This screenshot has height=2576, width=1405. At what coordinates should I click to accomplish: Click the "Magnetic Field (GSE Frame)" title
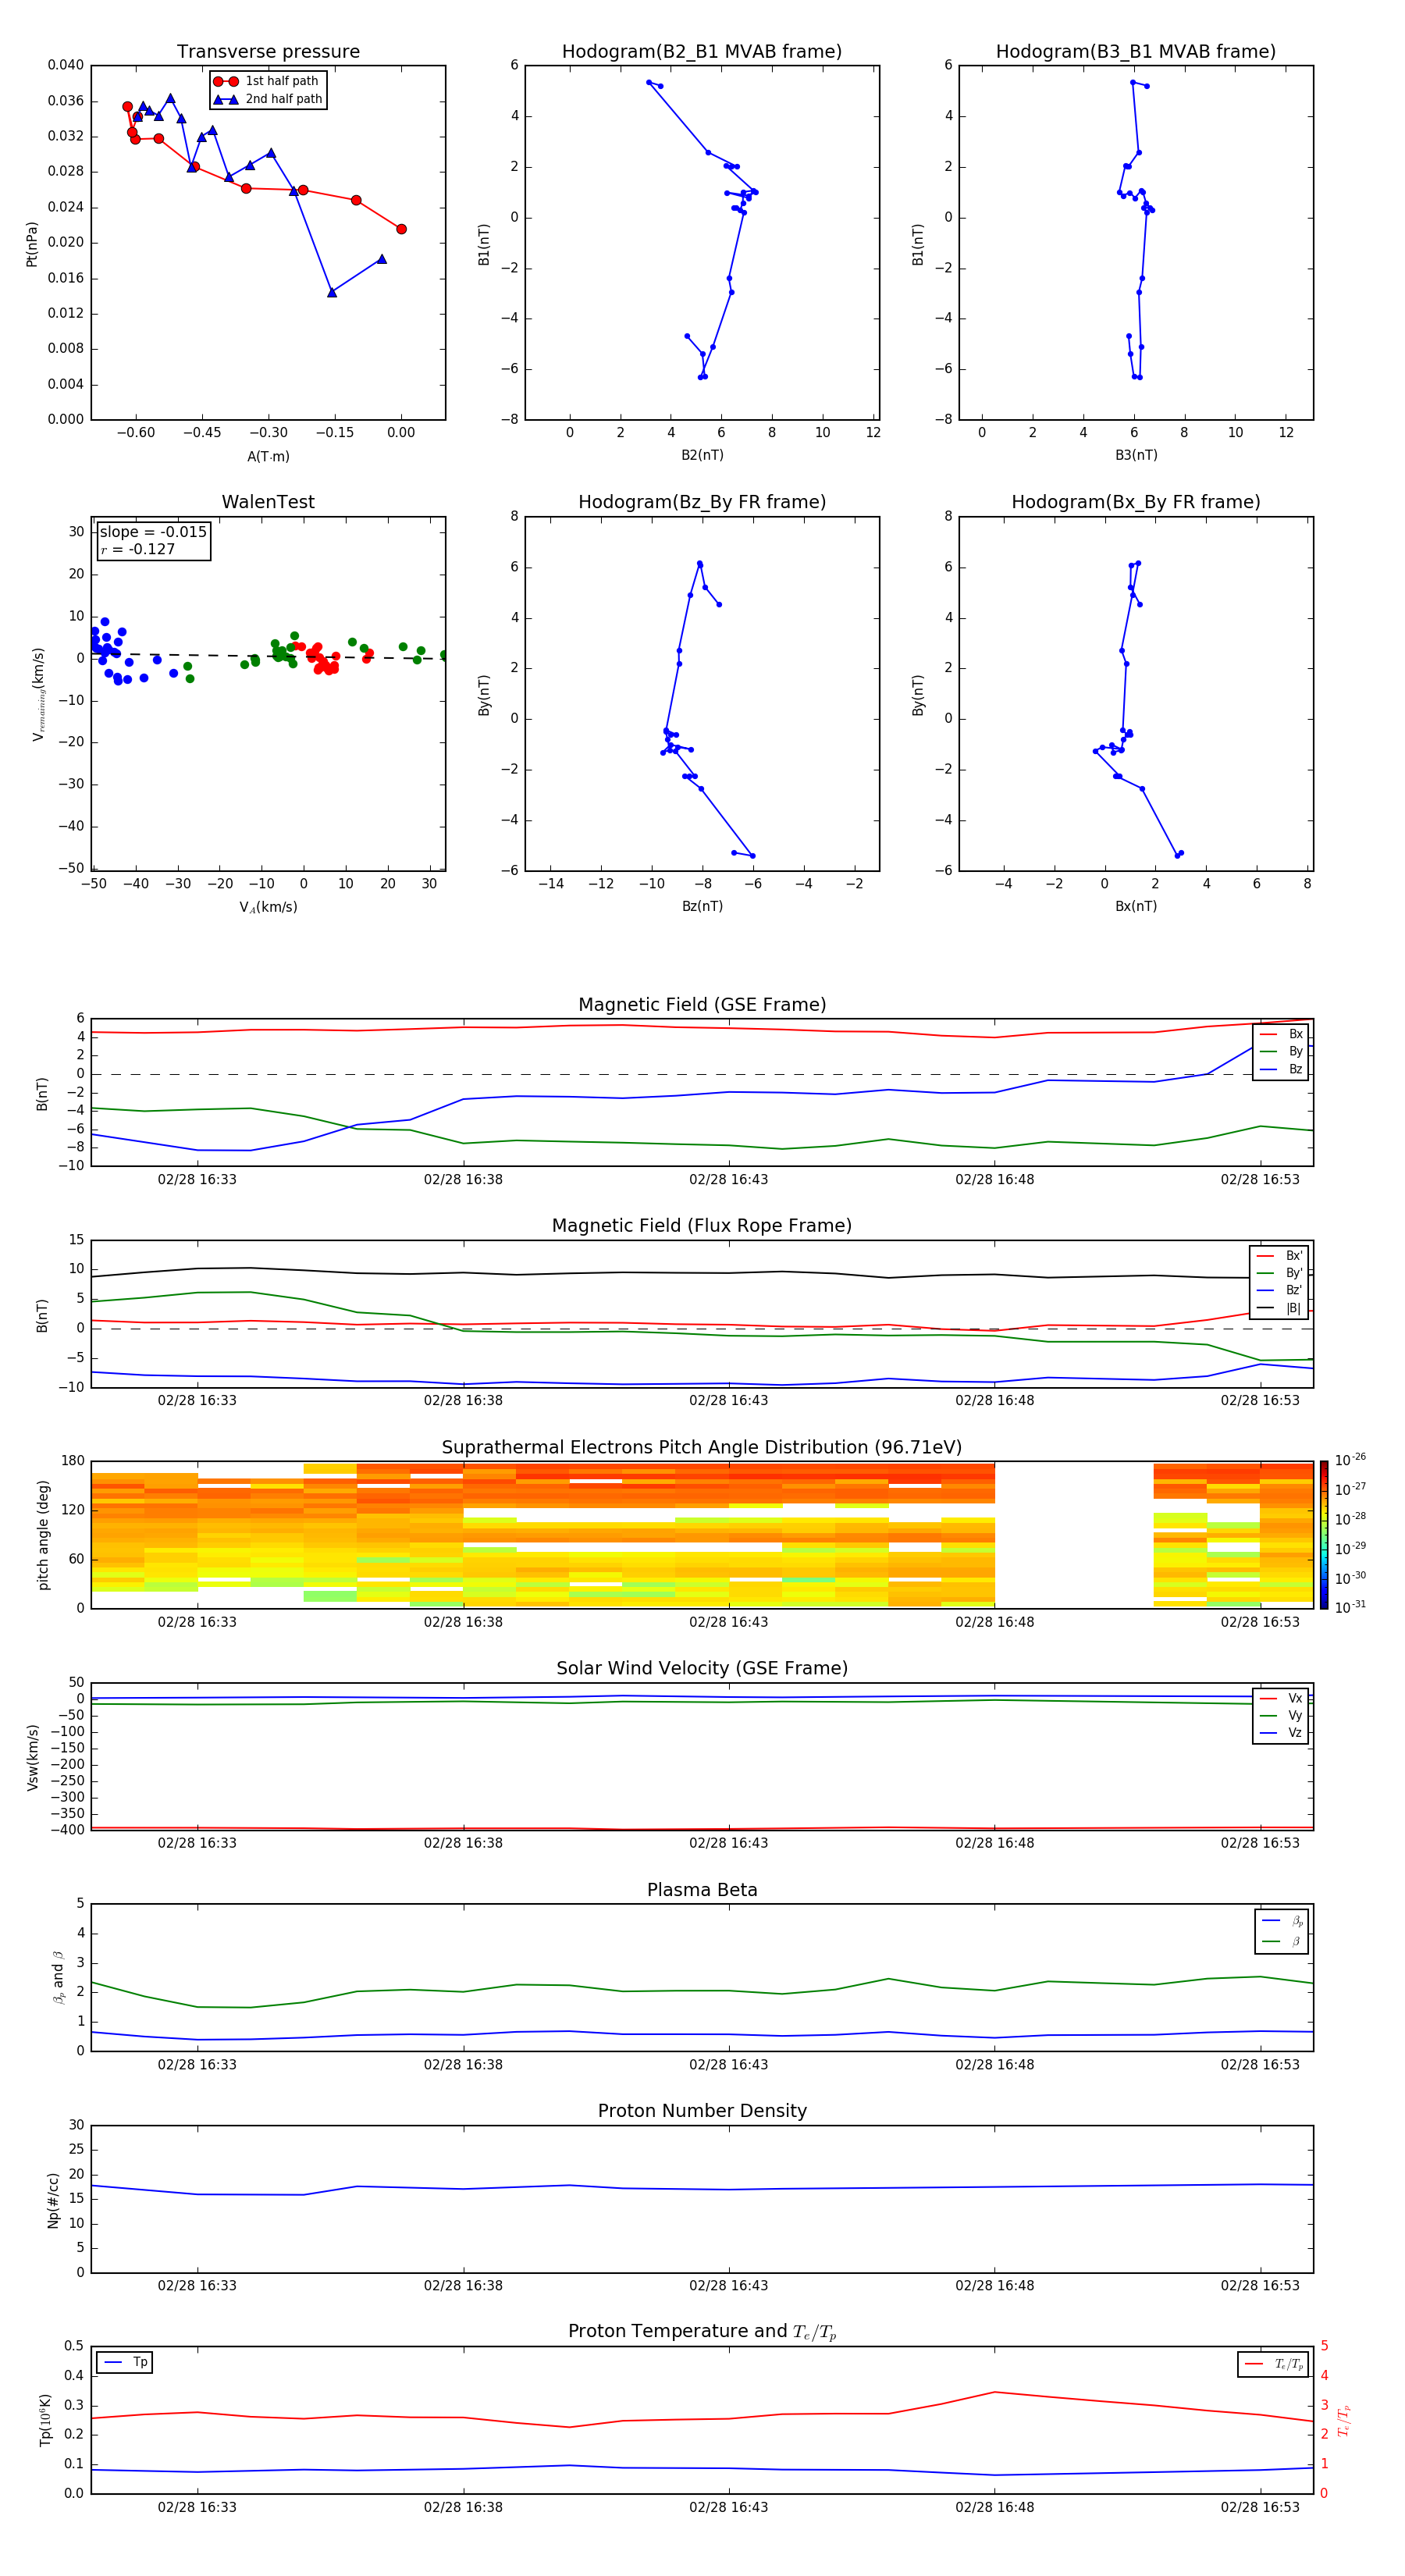point(702,1005)
